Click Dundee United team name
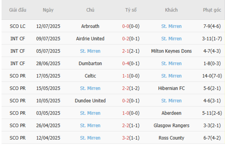The height and width of the screenshot is (145, 225). (90, 101)
